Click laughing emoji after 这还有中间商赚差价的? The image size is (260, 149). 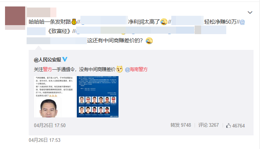click(149, 41)
